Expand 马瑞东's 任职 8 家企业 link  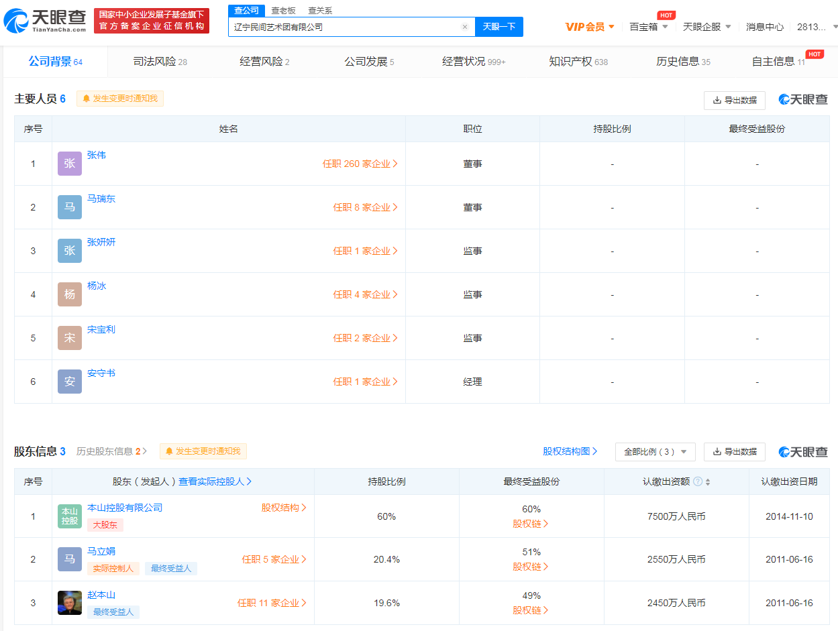(366, 207)
